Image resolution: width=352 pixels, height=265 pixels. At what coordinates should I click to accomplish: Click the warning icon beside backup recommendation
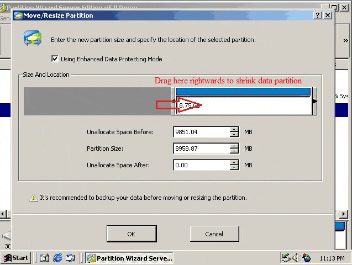click(x=34, y=198)
